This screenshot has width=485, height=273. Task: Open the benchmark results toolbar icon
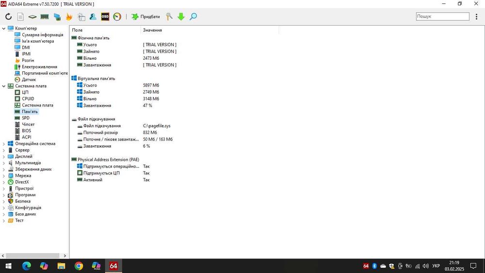[81, 17]
